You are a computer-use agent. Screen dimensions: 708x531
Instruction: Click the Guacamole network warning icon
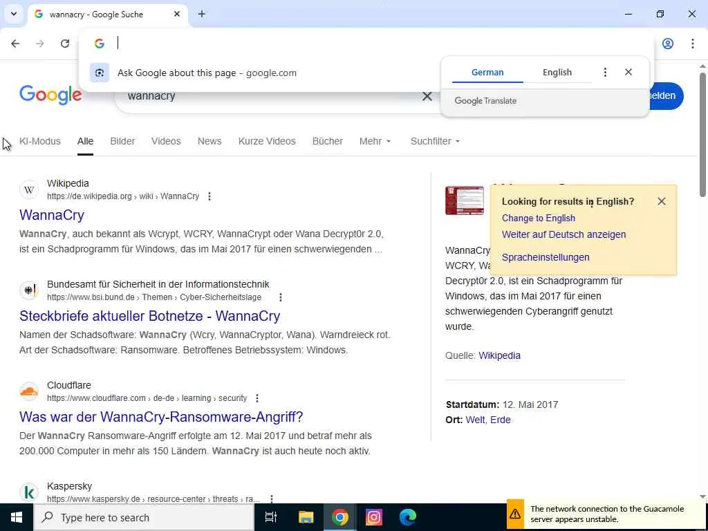pos(515,514)
